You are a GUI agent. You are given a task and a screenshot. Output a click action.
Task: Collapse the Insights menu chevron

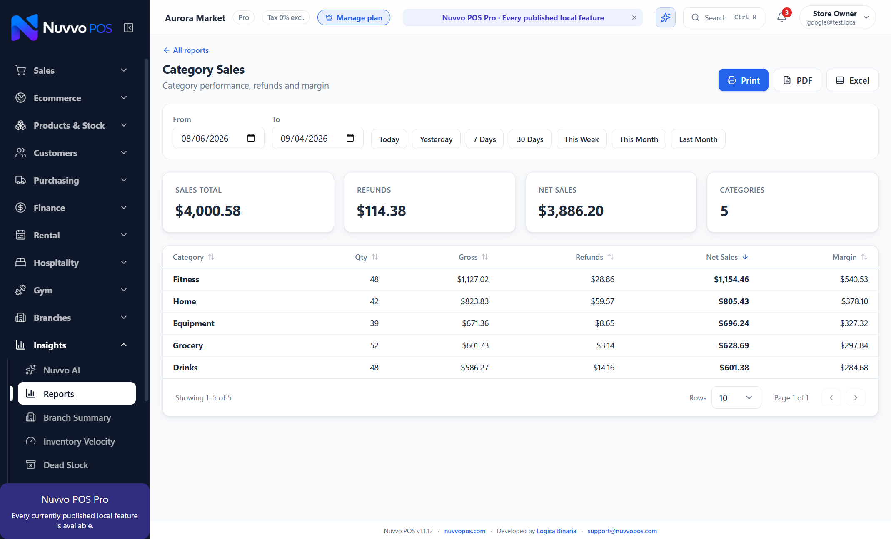[124, 345]
